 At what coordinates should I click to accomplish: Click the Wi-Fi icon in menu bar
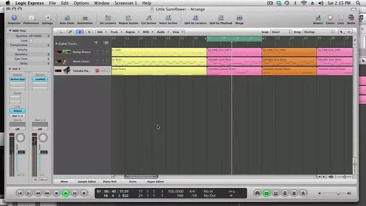(304, 3)
